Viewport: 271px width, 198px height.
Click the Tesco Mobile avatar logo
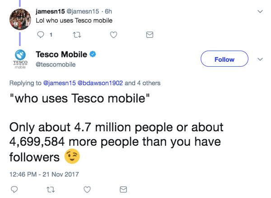pos(20,60)
